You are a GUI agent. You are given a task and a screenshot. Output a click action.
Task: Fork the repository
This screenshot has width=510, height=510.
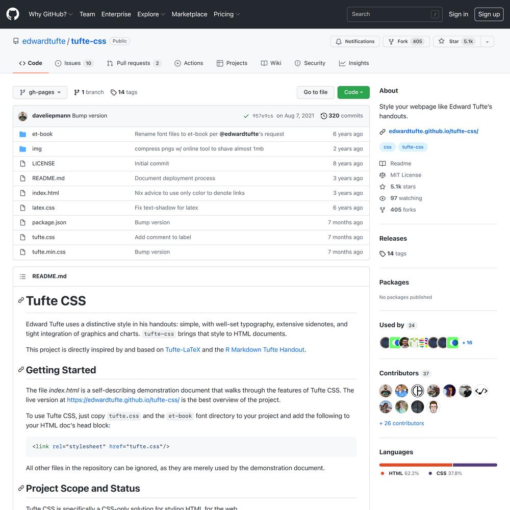[406, 42]
